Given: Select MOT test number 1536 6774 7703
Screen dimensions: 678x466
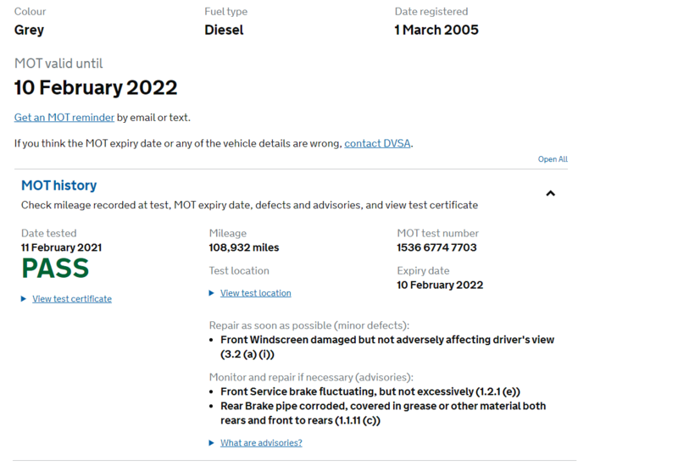Looking at the screenshot, I should coord(436,248).
